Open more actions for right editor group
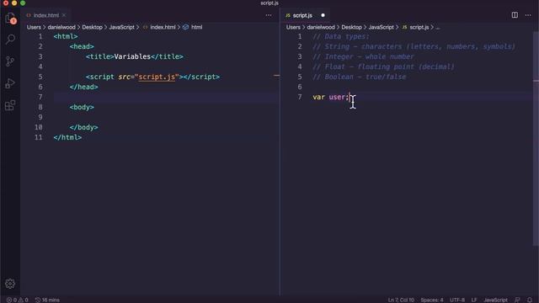 528,15
